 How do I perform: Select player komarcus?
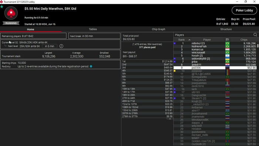coord(197,49)
